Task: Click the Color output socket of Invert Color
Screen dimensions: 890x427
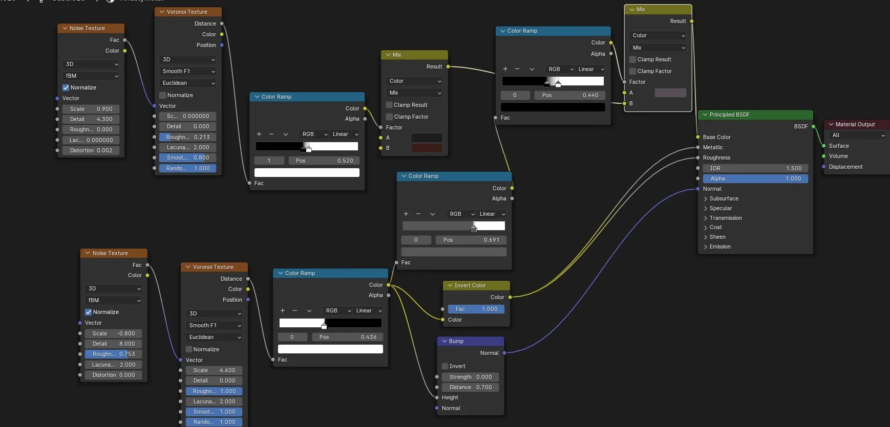Action: (510, 297)
